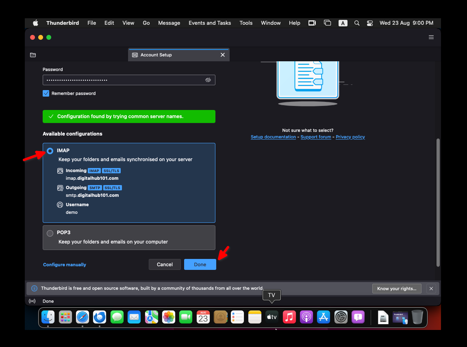This screenshot has height=347, width=467.
Task: Open Maps from the Dock
Action: click(151, 317)
